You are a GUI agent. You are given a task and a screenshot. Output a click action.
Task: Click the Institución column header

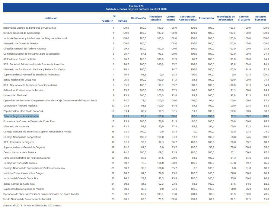tap(51, 18)
